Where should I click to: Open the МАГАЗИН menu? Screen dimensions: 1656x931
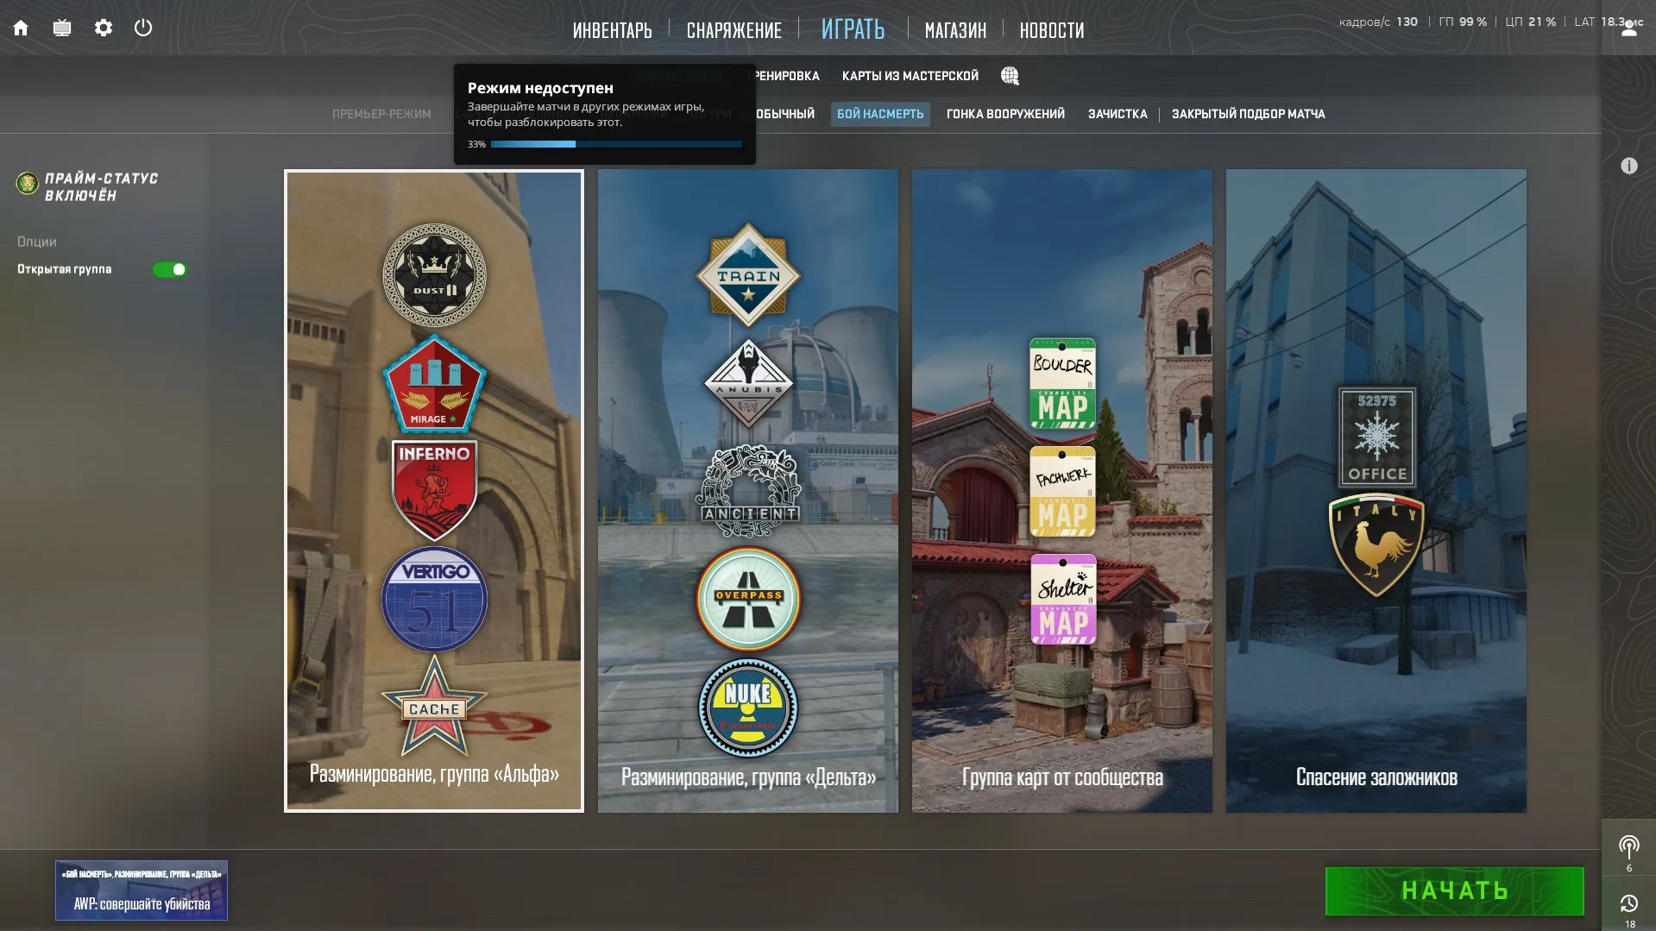pyautogui.click(x=955, y=30)
